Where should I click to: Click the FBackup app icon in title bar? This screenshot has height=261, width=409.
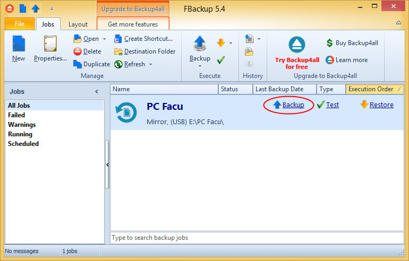pos(10,8)
